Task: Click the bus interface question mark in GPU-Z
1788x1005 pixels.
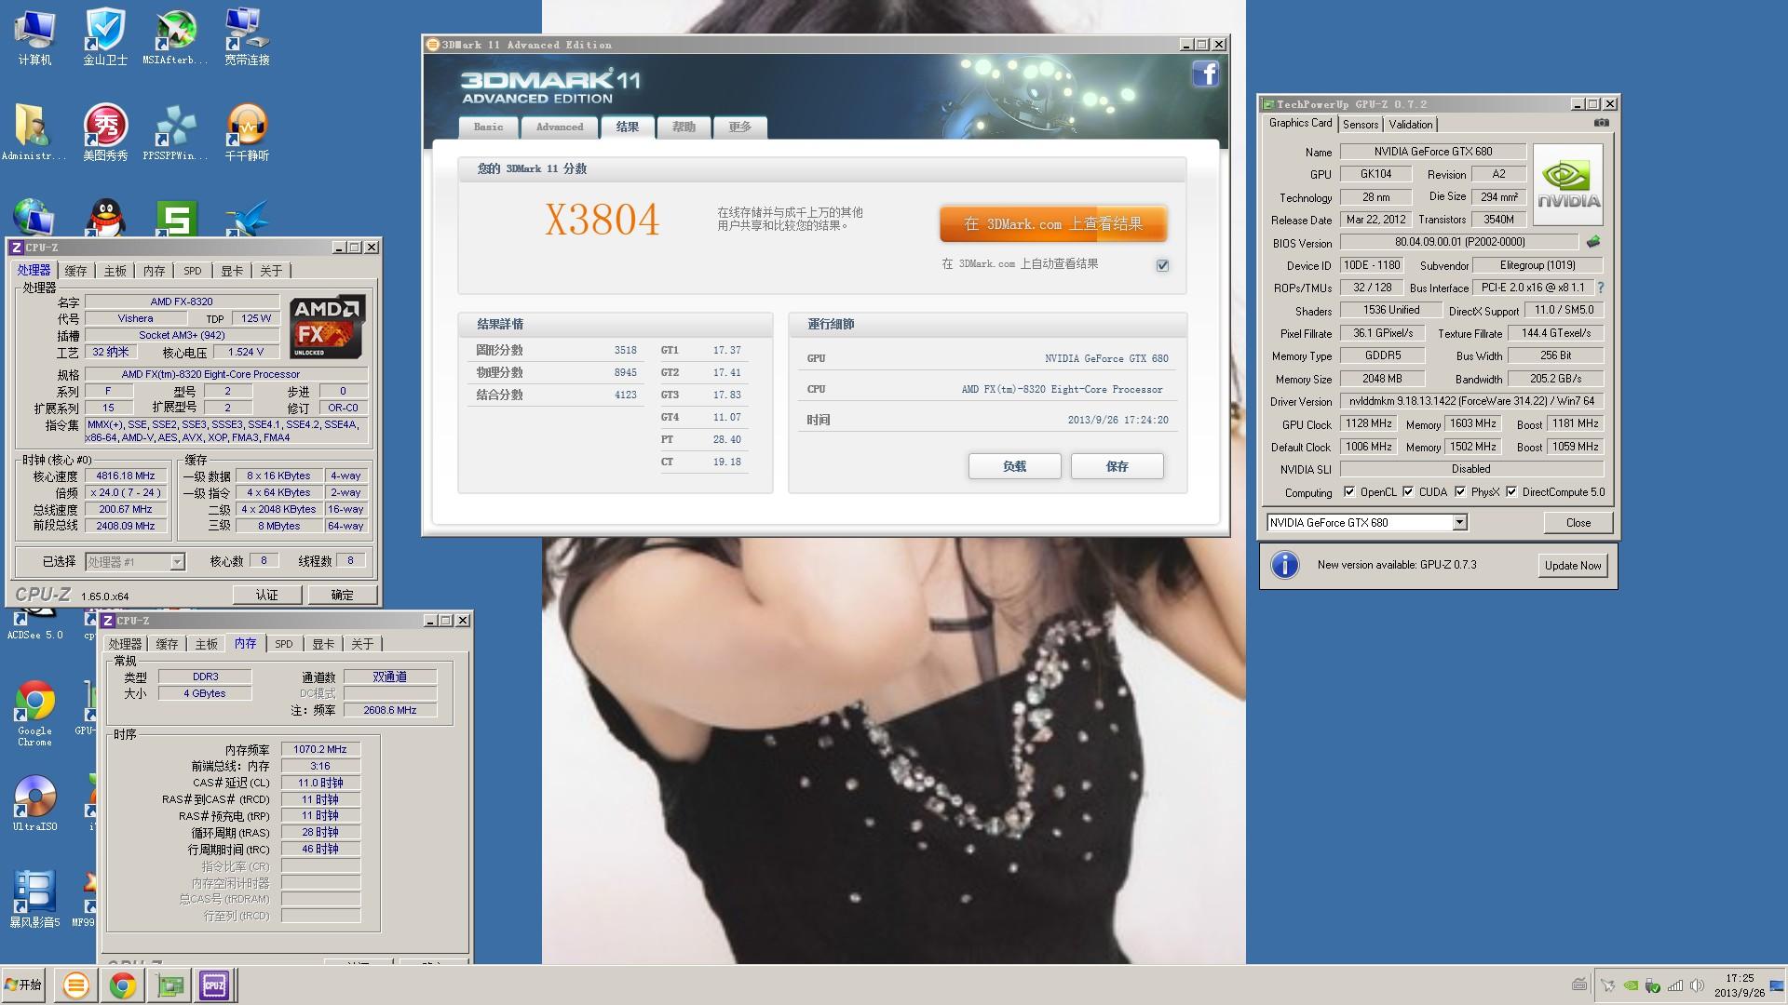Action: (x=1601, y=288)
